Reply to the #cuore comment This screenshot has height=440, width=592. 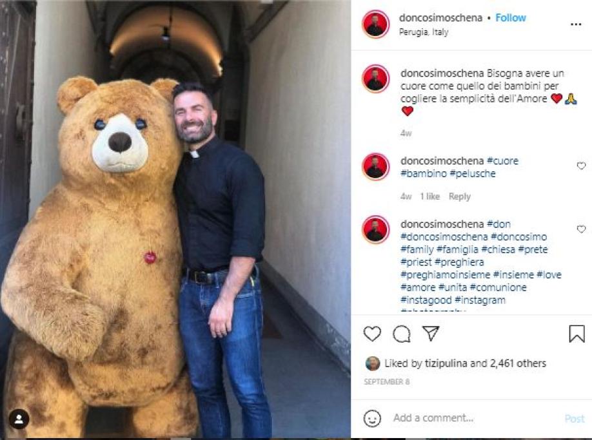[460, 196]
